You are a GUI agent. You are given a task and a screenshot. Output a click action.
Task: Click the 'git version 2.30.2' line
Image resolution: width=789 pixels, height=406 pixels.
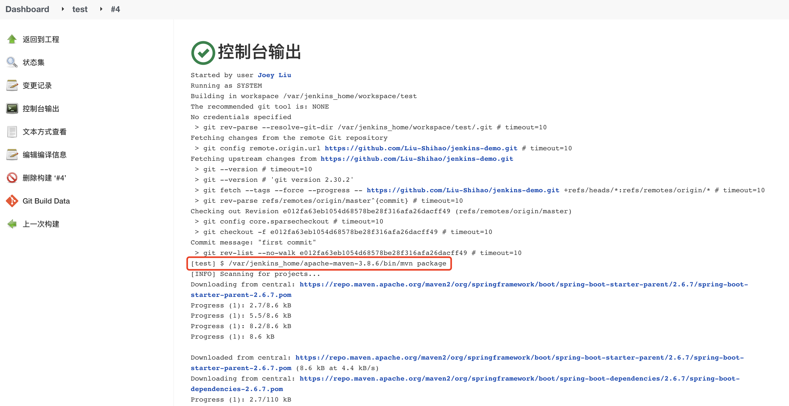(x=274, y=180)
